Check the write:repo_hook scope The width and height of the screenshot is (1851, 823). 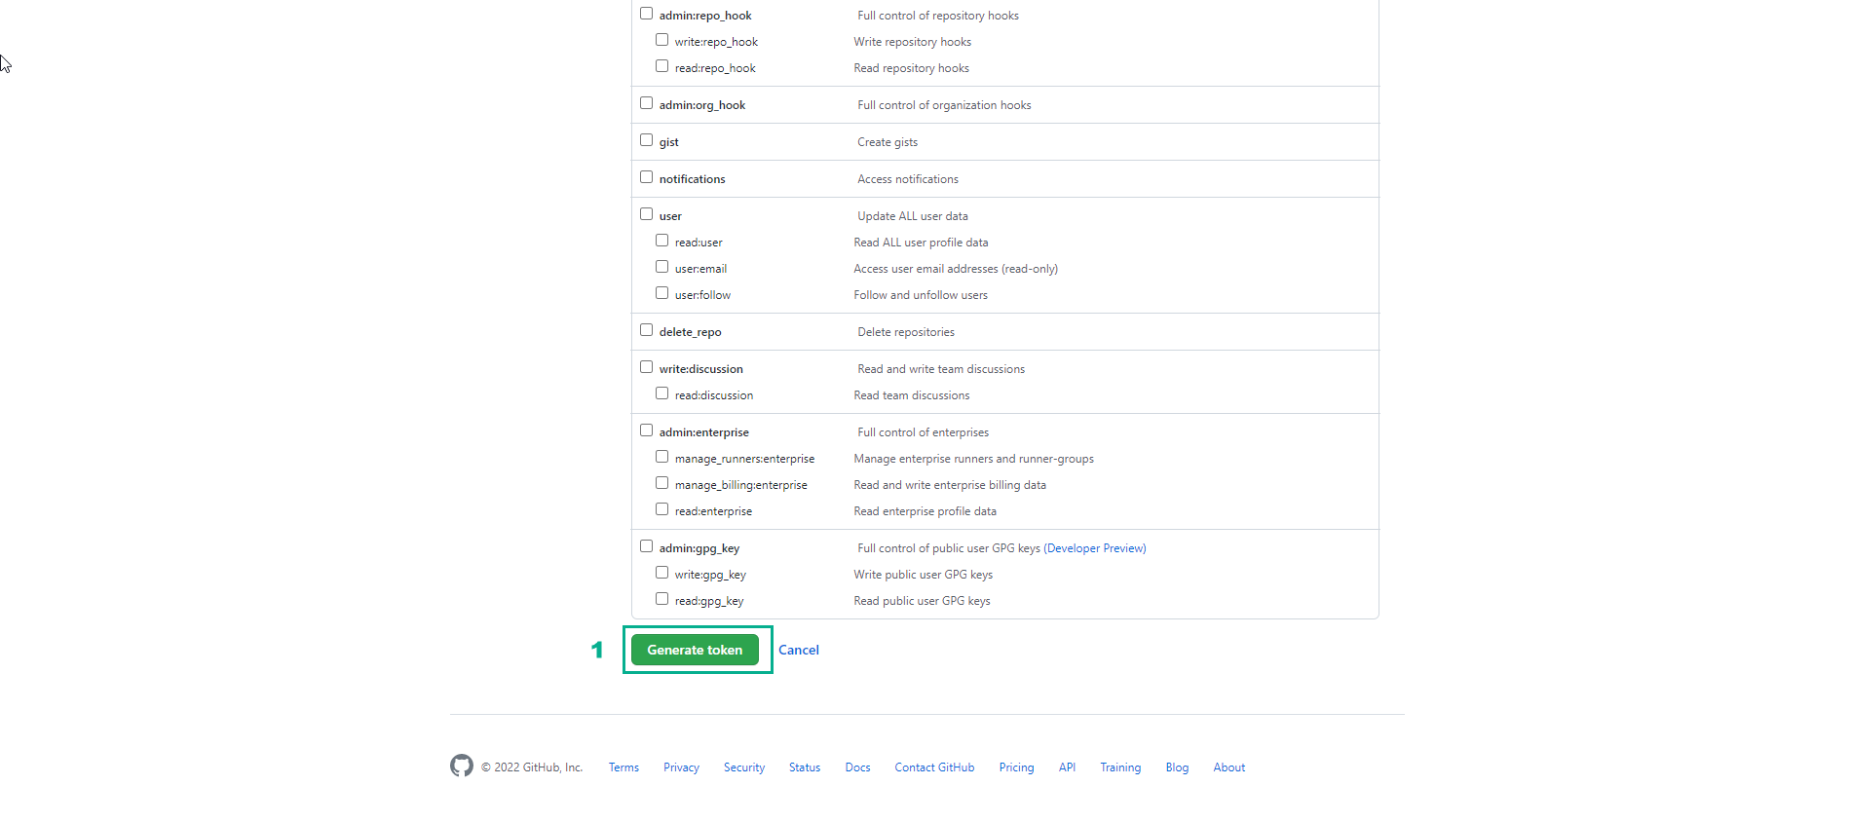[661, 40]
